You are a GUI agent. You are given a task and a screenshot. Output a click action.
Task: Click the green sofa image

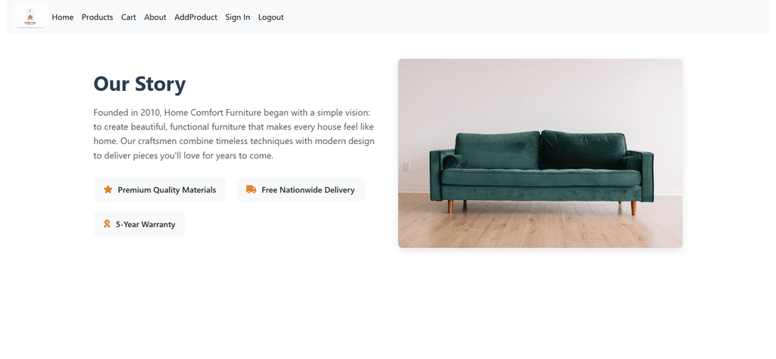[540, 153]
